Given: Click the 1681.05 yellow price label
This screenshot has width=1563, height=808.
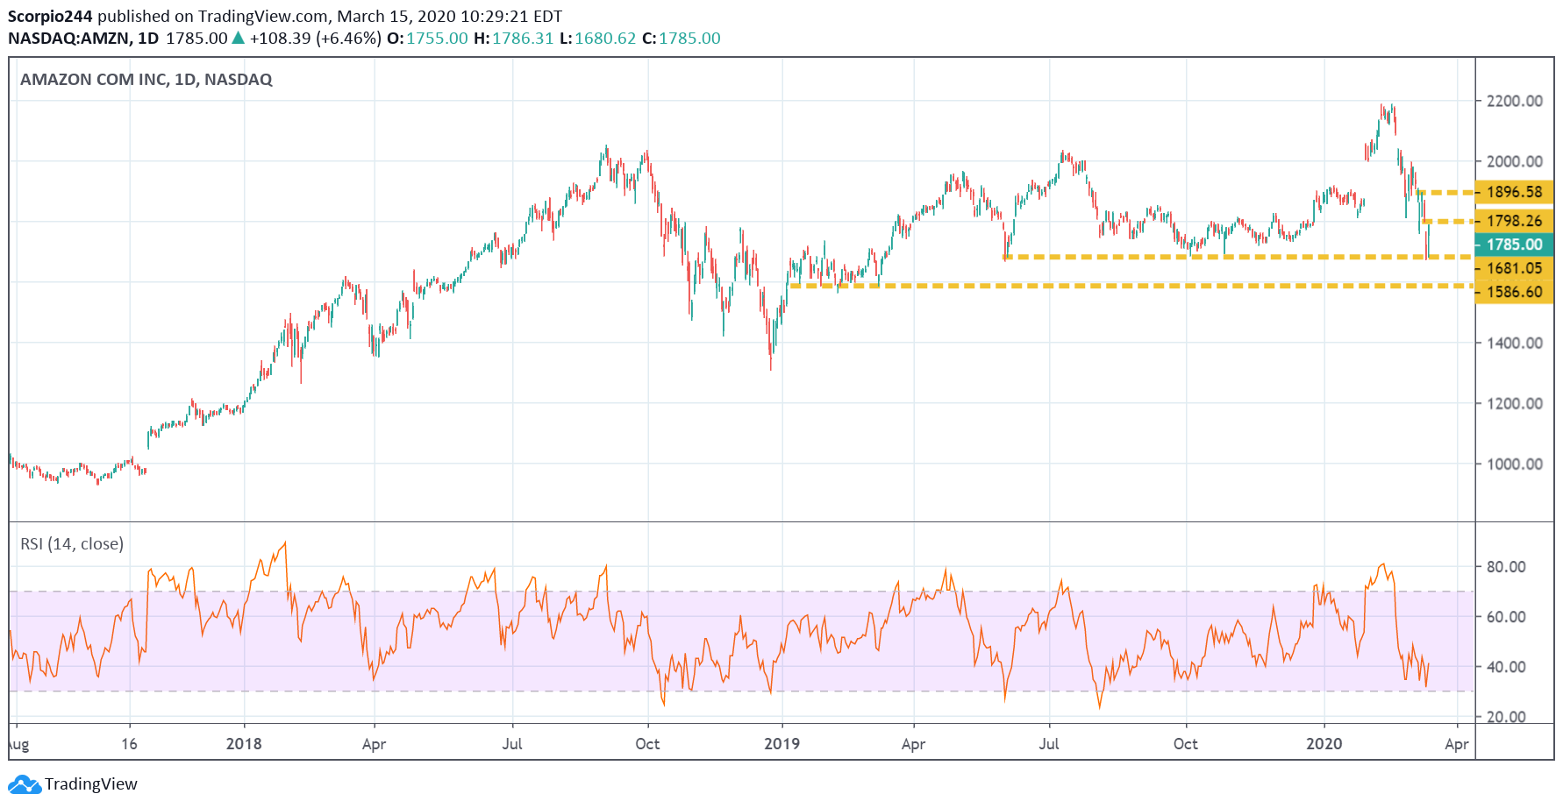Looking at the screenshot, I should [1514, 268].
